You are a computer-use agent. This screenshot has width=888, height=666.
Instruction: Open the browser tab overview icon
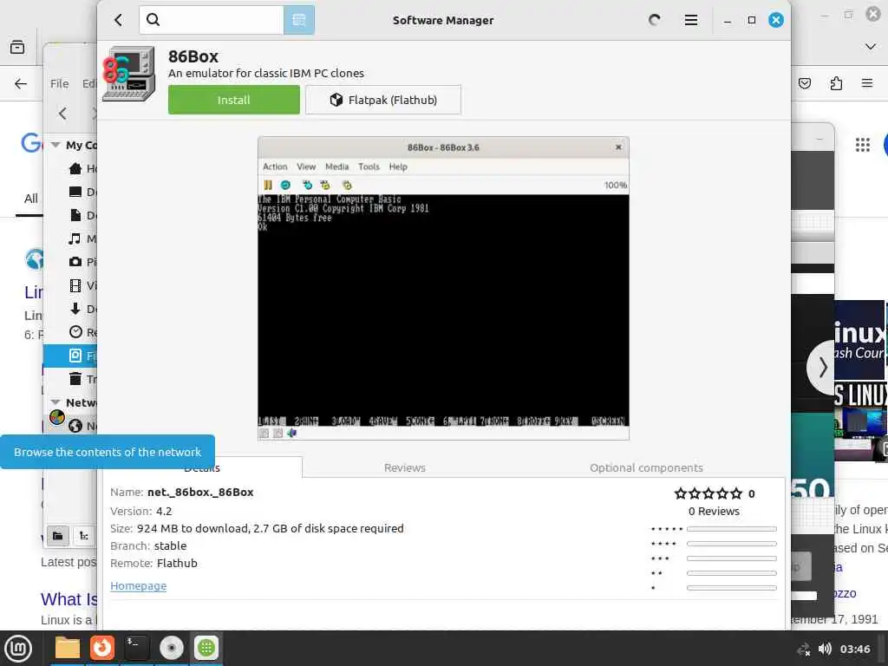tap(17, 47)
